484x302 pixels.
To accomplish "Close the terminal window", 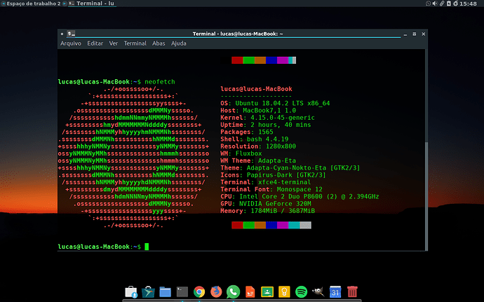I will tap(424, 34).
